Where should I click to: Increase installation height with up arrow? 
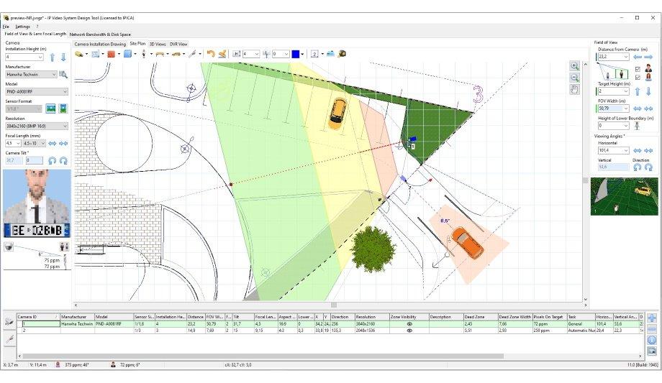click(53, 57)
